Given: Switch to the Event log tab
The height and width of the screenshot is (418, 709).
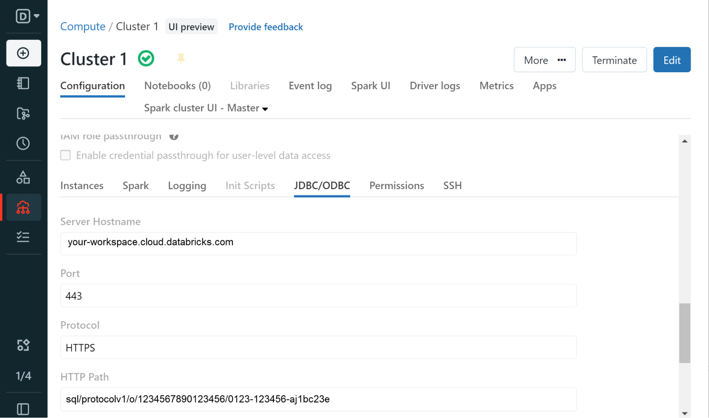Looking at the screenshot, I should 310,86.
